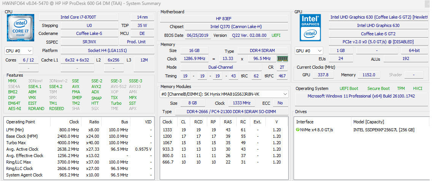Click the Intel Core i7 logo
This screenshot has height=181, width=432.
coord(21,28)
